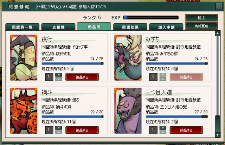
Task: Increase 三つ目入道 delivery quantity with up arrow
Action: pos(163,128)
